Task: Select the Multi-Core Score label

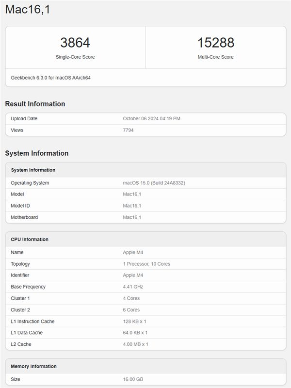Action: coord(215,57)
